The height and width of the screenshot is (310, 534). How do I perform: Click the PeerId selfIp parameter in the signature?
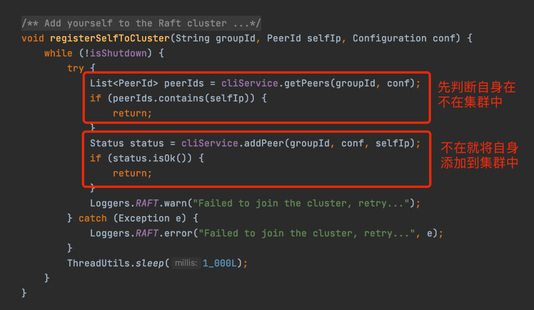click(304, 38)
